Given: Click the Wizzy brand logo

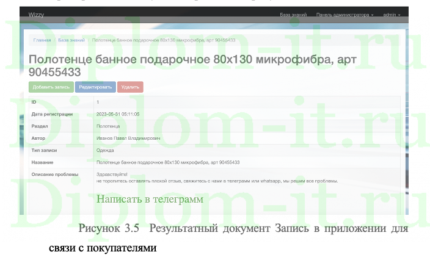Looking at the screenshot, I should pos(36,15).
